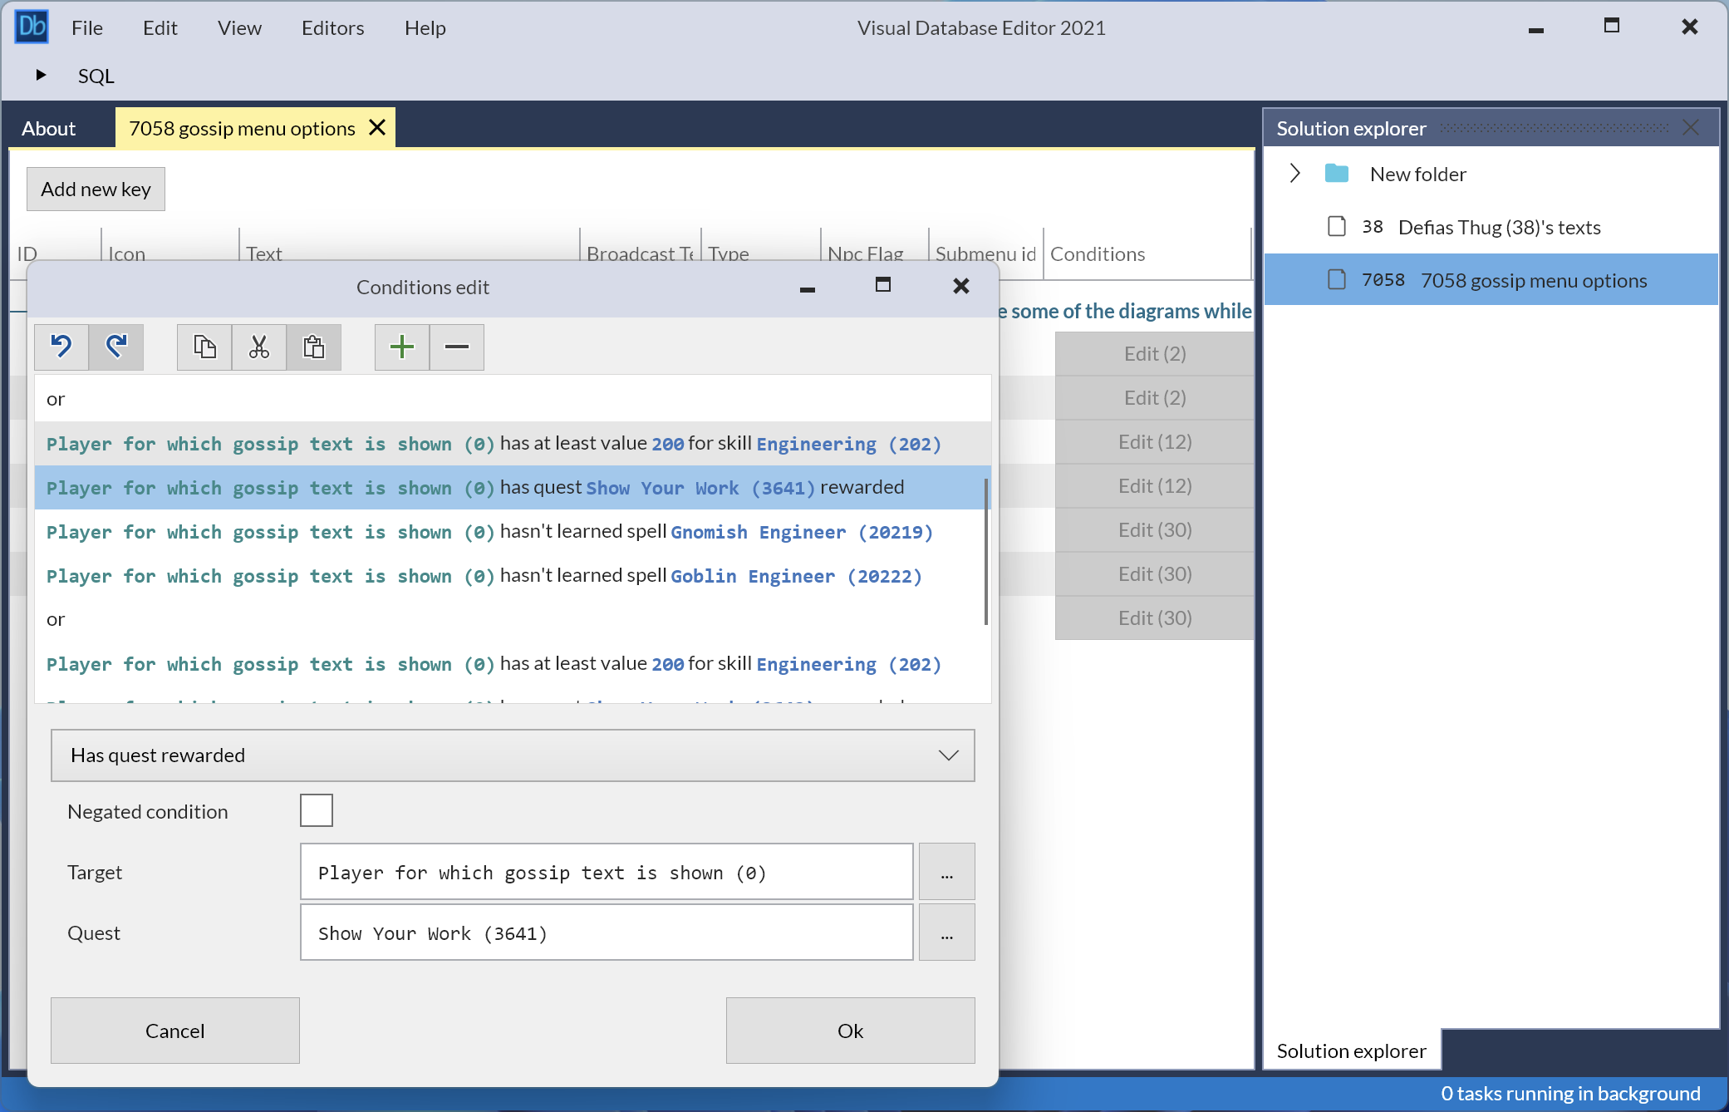Copy the selected condition using the copy icon
The width and height of the screenshot is (1729, 1112).
click(204, 347)
